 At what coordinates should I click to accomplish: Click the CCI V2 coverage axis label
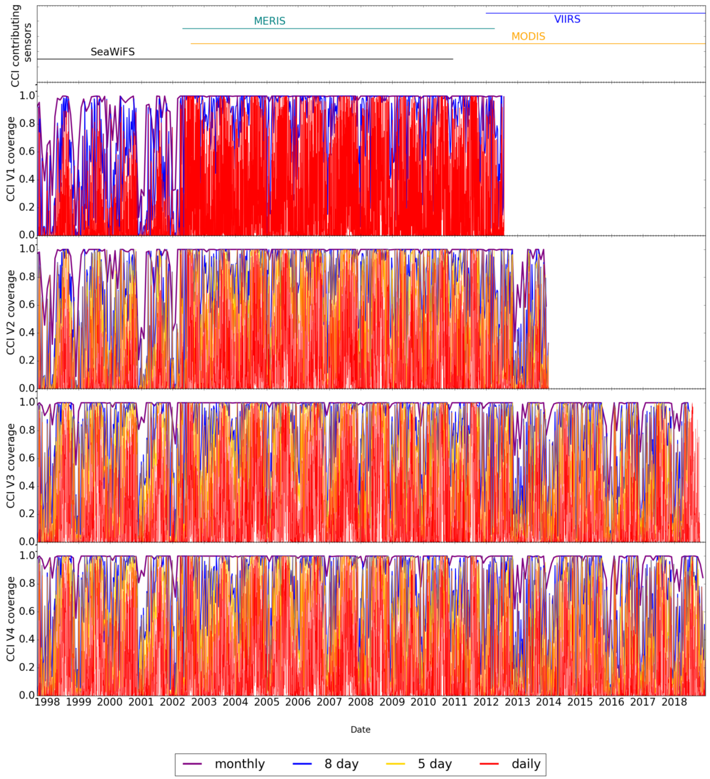[x=11, y=312]
